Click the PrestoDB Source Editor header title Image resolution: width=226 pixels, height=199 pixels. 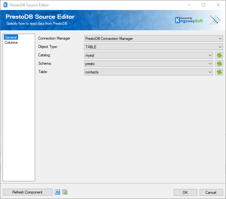point(40,17)
